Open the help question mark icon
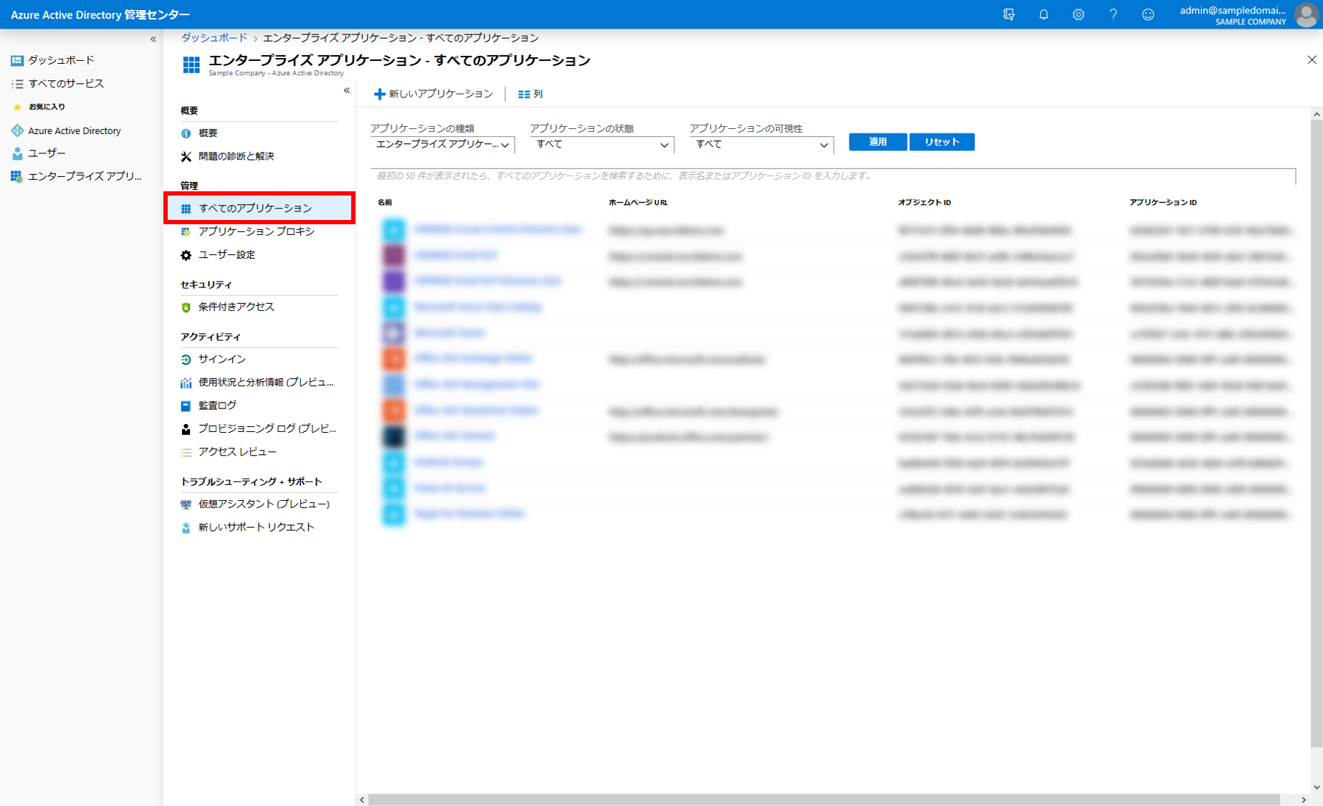Image resolution: width=1323 pixels, height=806 pixels. (x=1113, y=14)
